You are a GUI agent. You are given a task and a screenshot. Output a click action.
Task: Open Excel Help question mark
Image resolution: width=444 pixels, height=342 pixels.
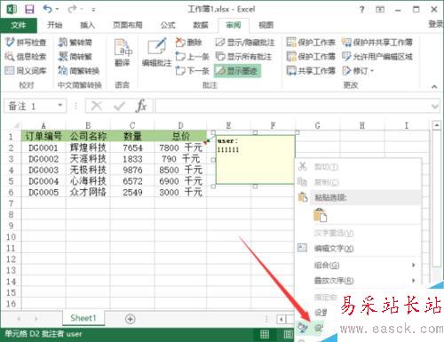pyautogui.click(x=361, y=10)
